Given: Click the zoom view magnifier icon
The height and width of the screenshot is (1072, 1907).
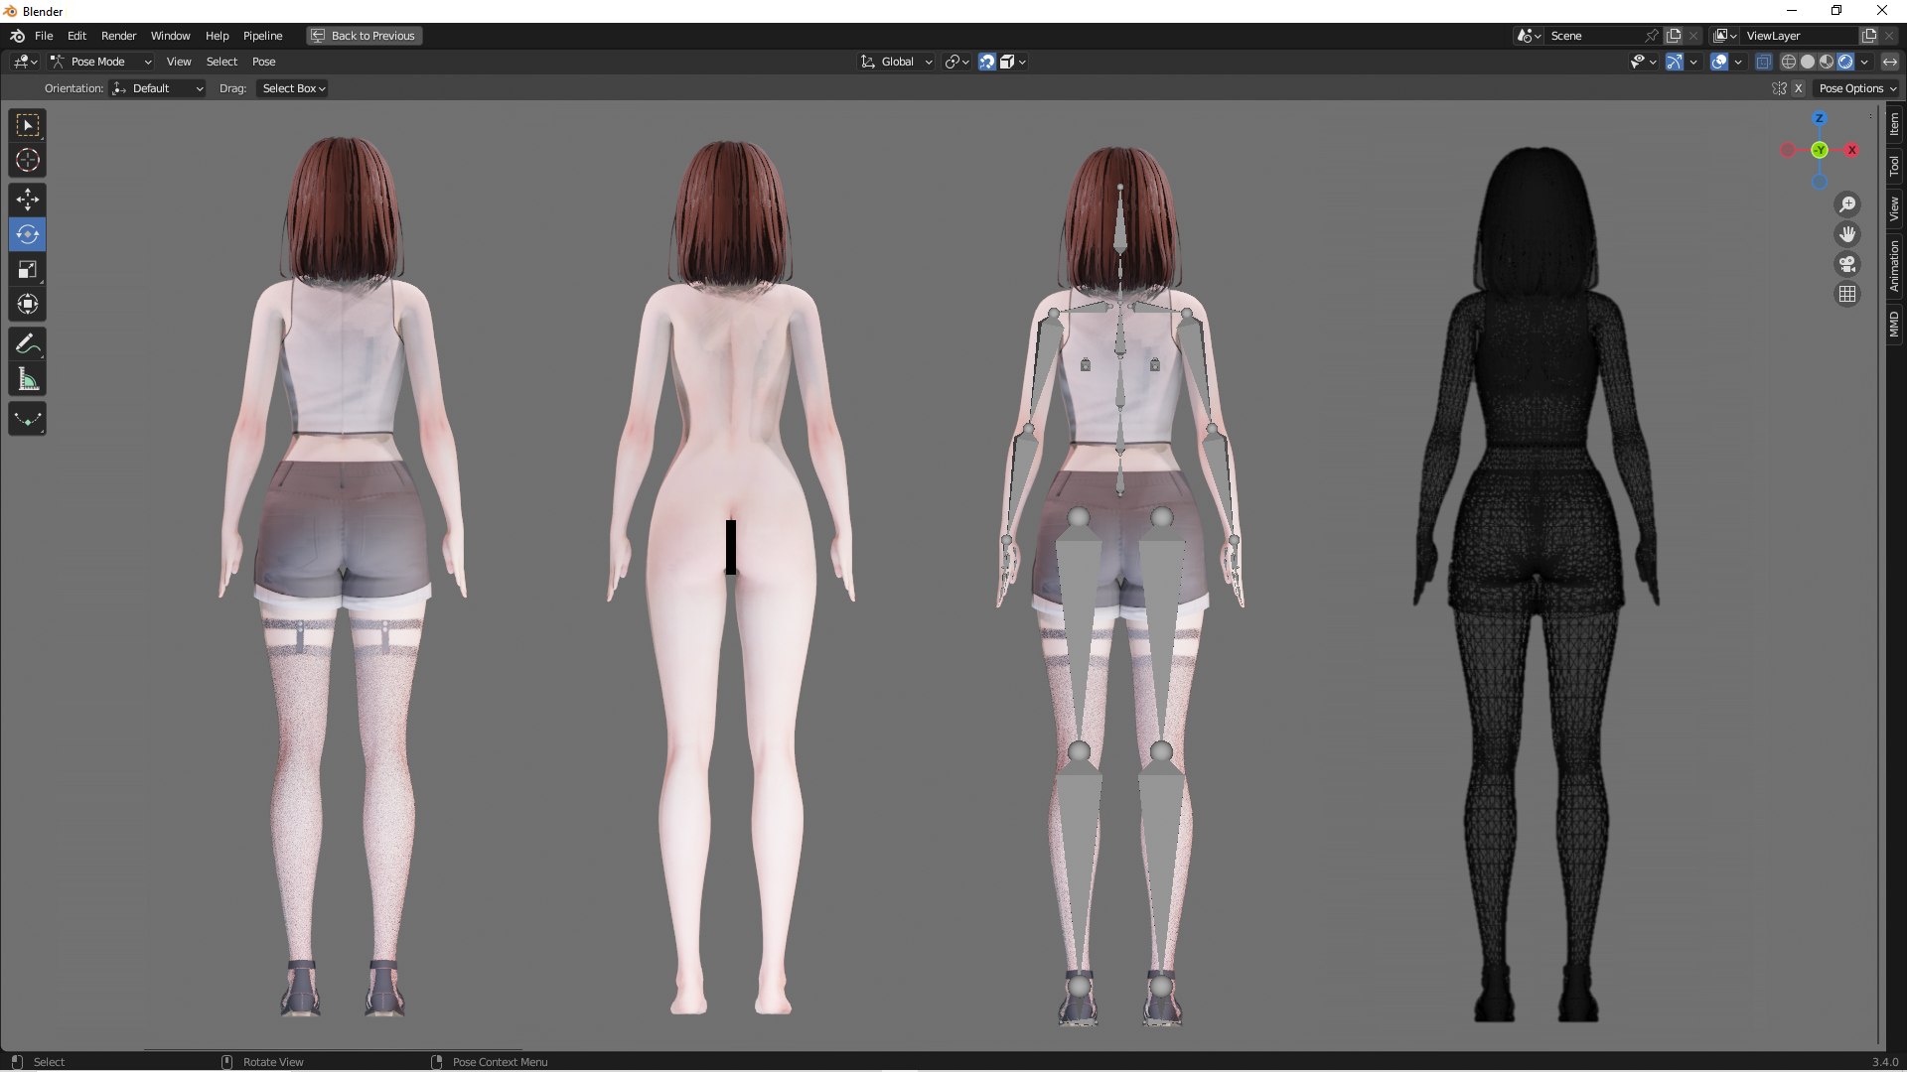Looking at the screenshot, I should click(x=1847, y=204).
